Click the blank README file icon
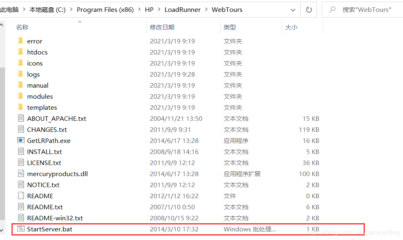Image resolution: width=403 pixels, height=240 pixels. point(21,195)
